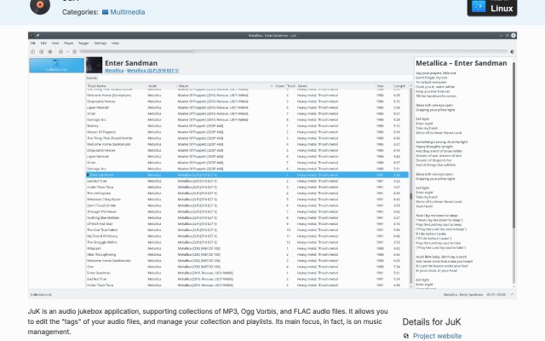Click the Stop playback icon

point(50,51)
